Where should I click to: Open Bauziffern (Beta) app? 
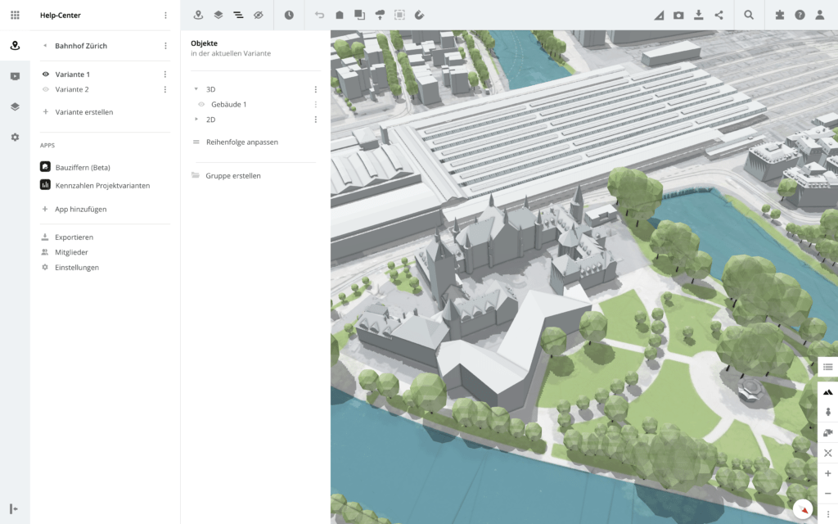click(x=82, y=167)
